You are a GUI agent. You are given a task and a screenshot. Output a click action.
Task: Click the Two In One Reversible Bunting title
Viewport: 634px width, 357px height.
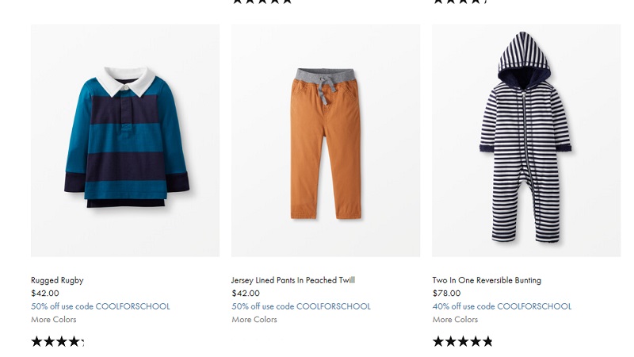(x=487, y=280)
